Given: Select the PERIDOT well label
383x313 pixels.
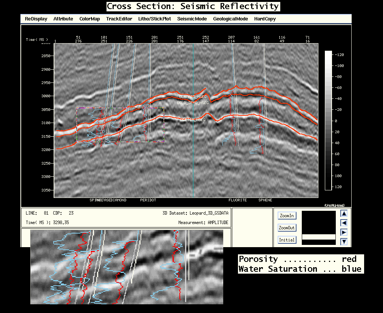Looking at the screenshot, I should pos(148,200).
